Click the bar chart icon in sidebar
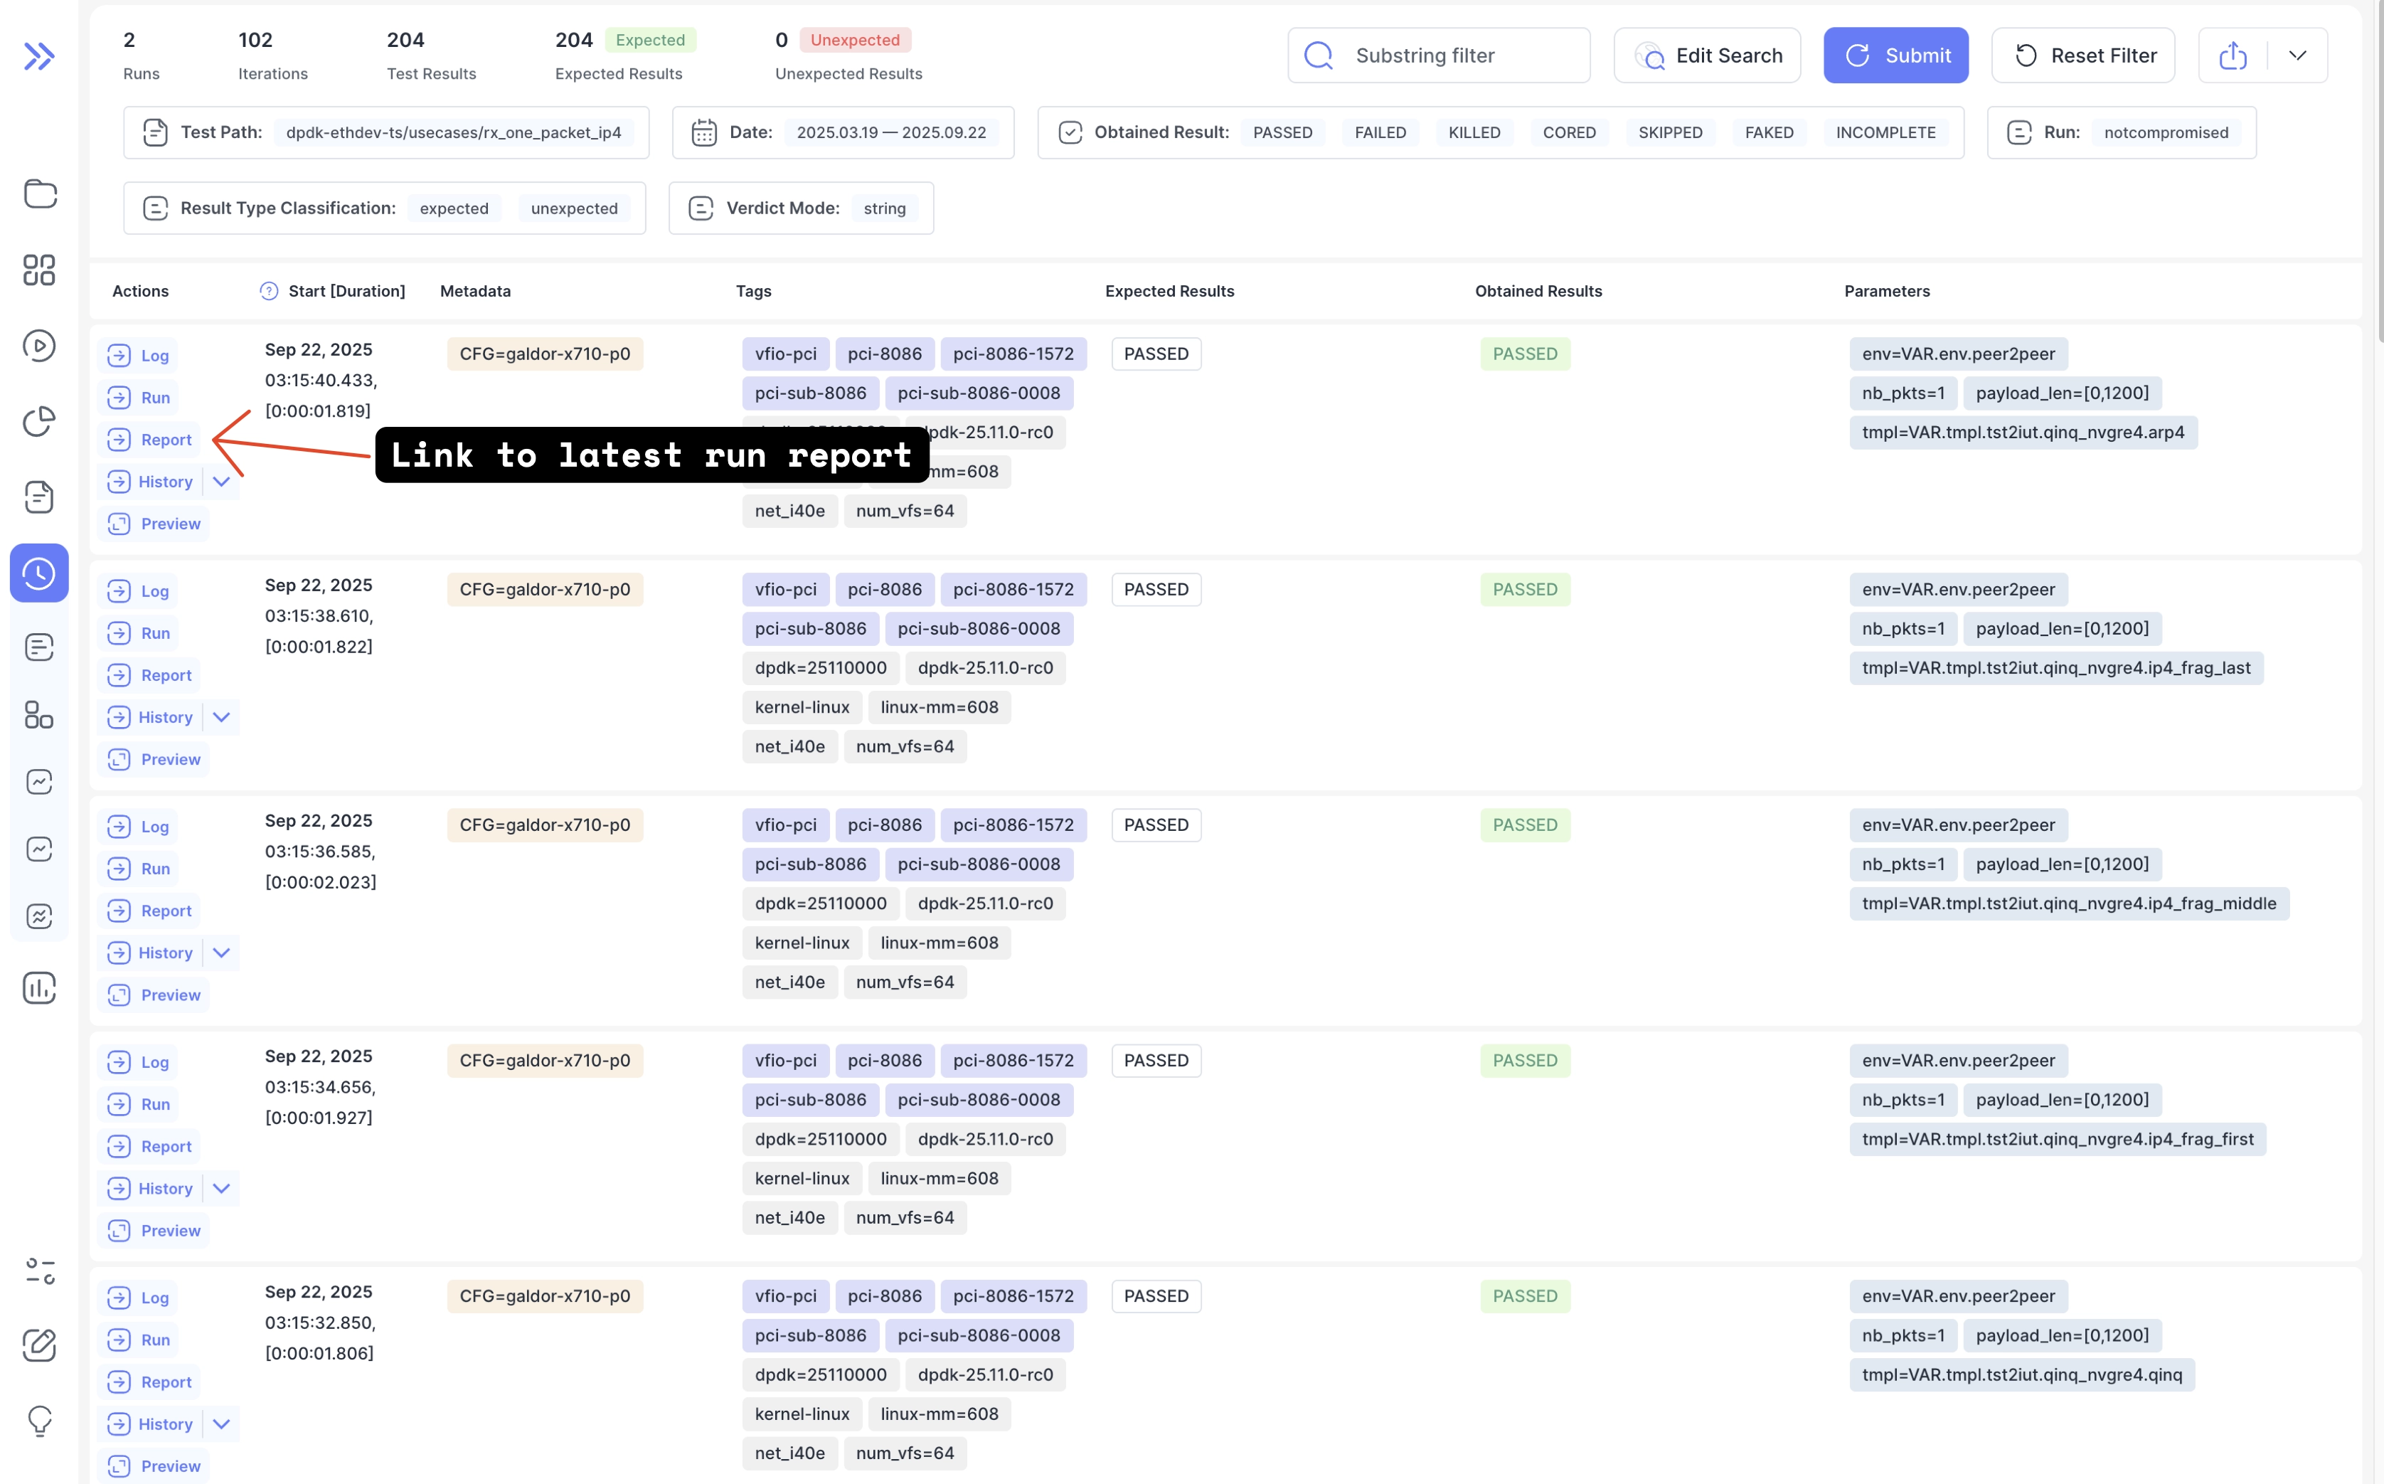Image resolution: width=2384 pixels, height=1484 pixels. (39, 987)
